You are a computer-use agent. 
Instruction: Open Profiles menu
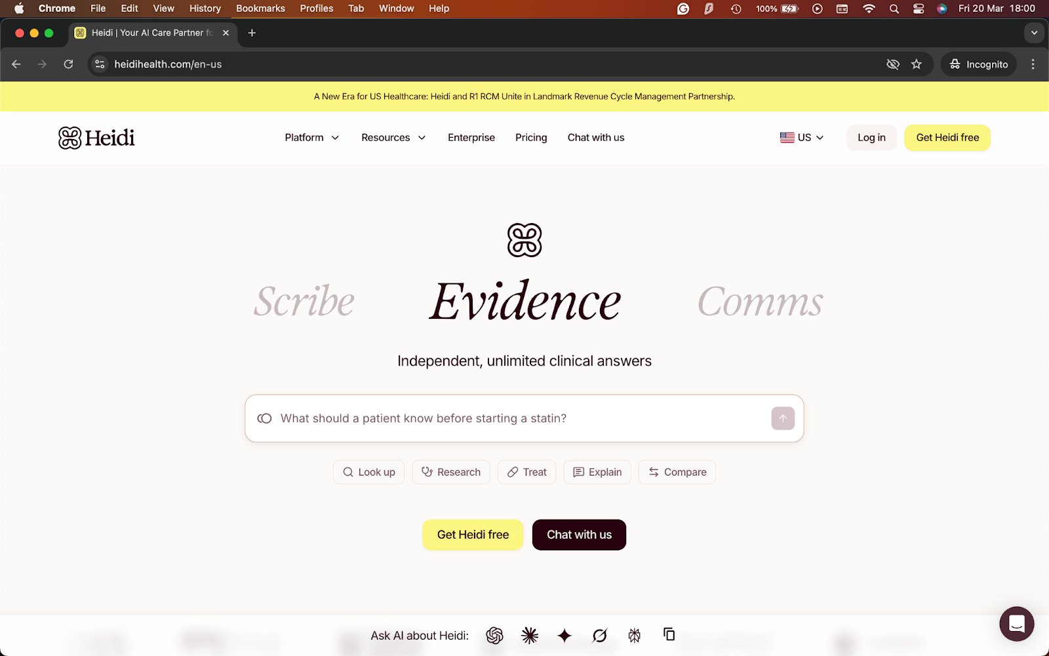pos(317,9)
